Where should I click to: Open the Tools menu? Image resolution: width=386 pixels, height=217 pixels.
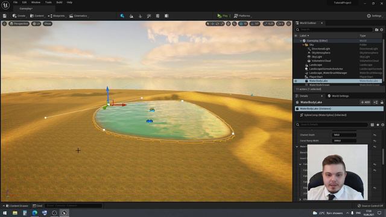(x=48, y=2)
